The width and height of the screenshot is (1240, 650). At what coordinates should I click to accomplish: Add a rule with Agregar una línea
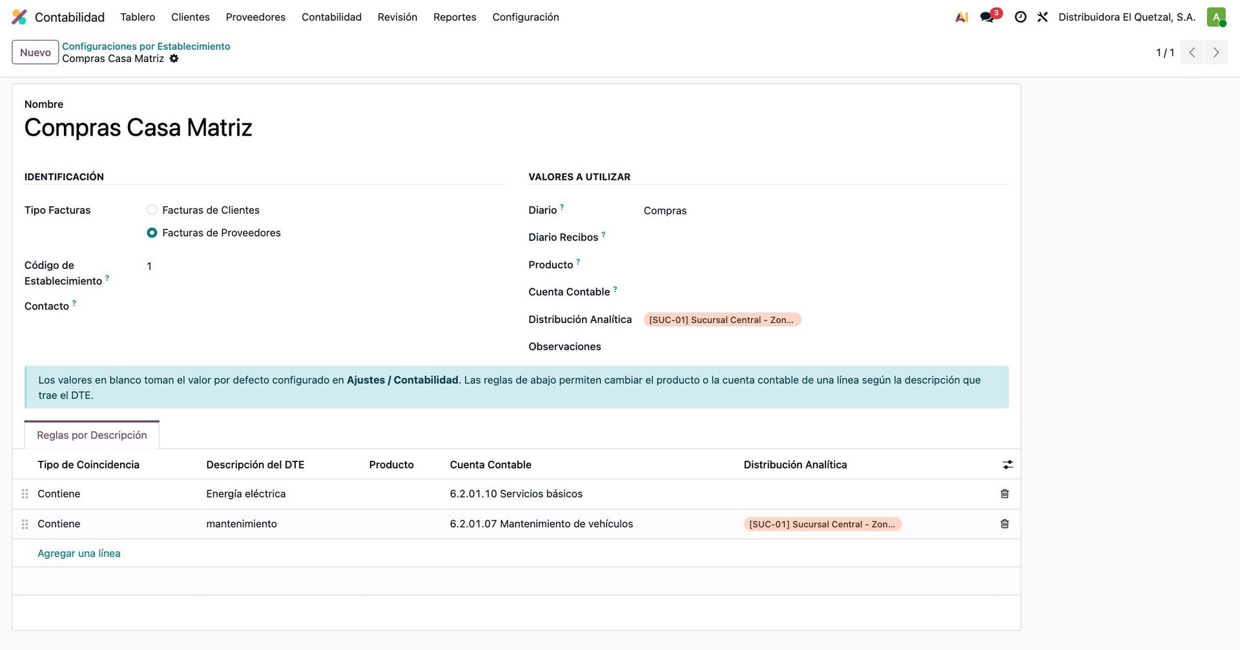pos(79,553)
